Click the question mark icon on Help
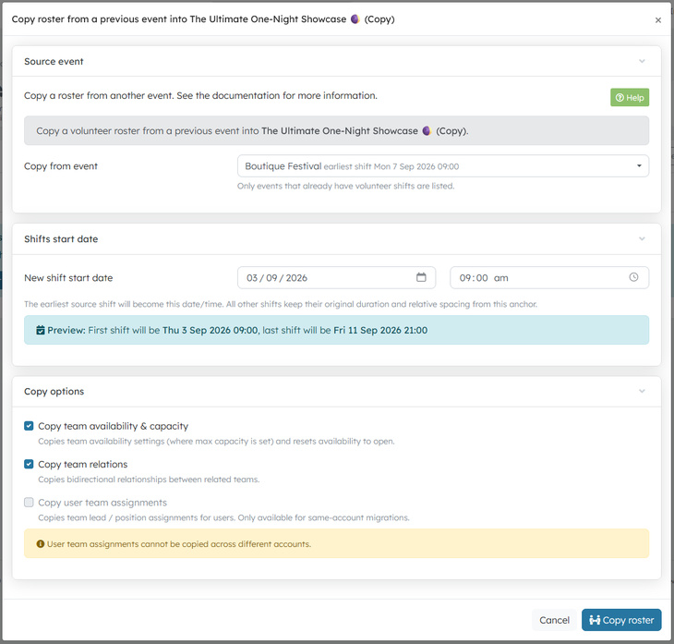This screenshot has height=644, width=674. 620,98
